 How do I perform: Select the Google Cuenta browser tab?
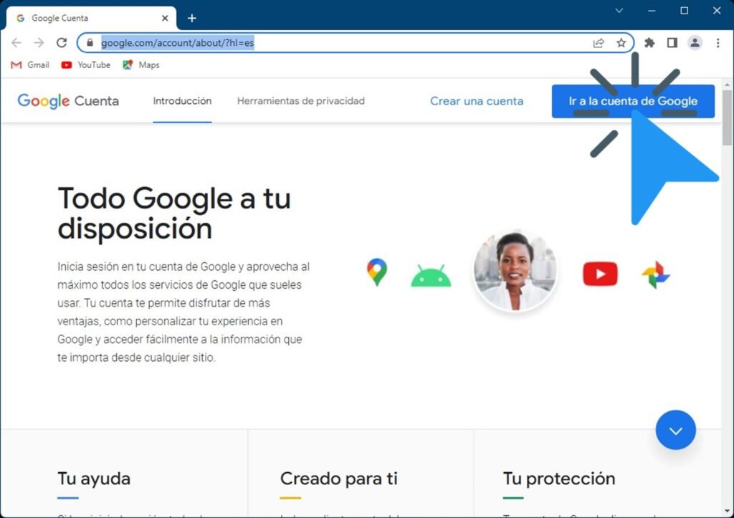coord(91,18)
